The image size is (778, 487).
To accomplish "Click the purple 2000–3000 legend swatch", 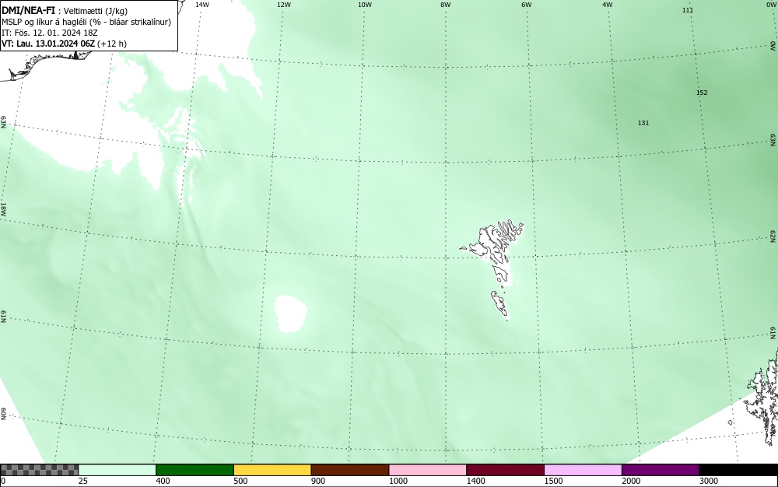I will coord(661,470).
